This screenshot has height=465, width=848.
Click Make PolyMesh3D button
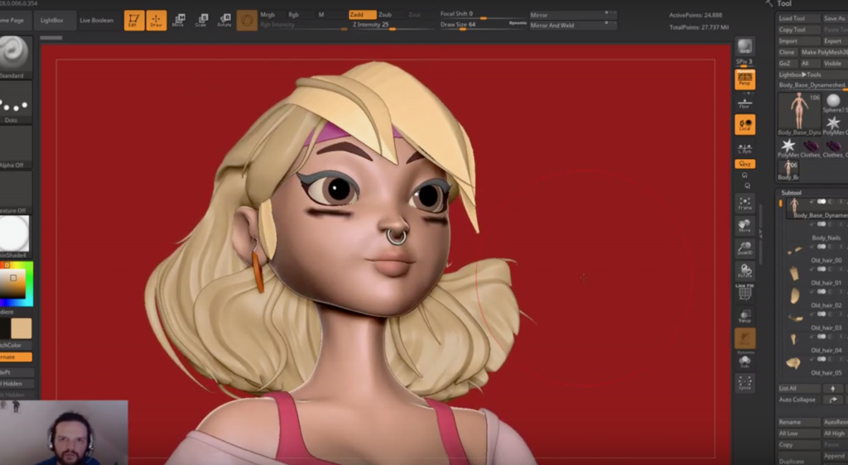coord(824,52)
